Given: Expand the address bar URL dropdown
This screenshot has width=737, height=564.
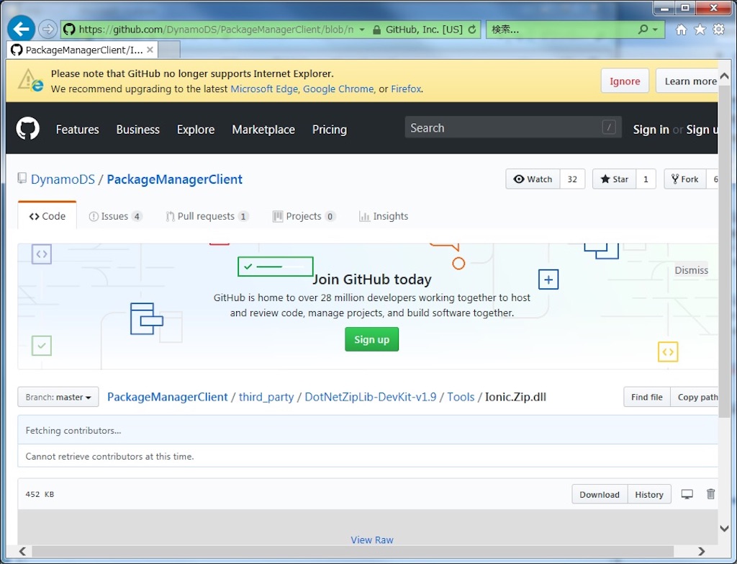Looking at the screenshot, I should click(x=362, y=30).
